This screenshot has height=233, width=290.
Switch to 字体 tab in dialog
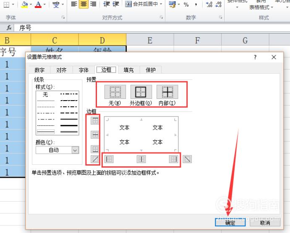pyautogui.click(x=84, y=70)
